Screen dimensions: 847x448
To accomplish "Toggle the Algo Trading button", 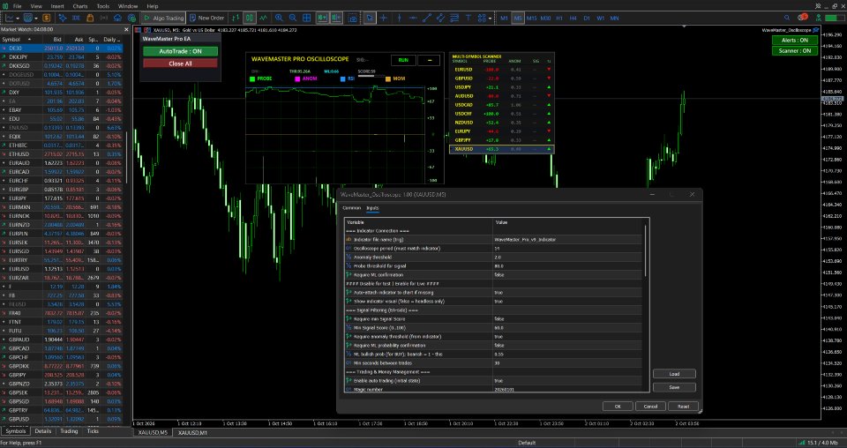I will pos(164,18).
